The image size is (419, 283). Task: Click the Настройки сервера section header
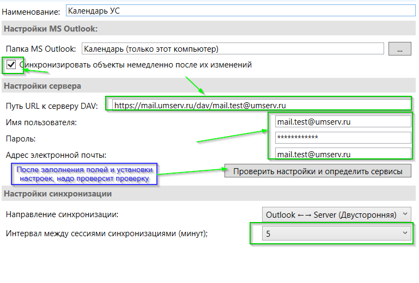[x=42, y=86]
